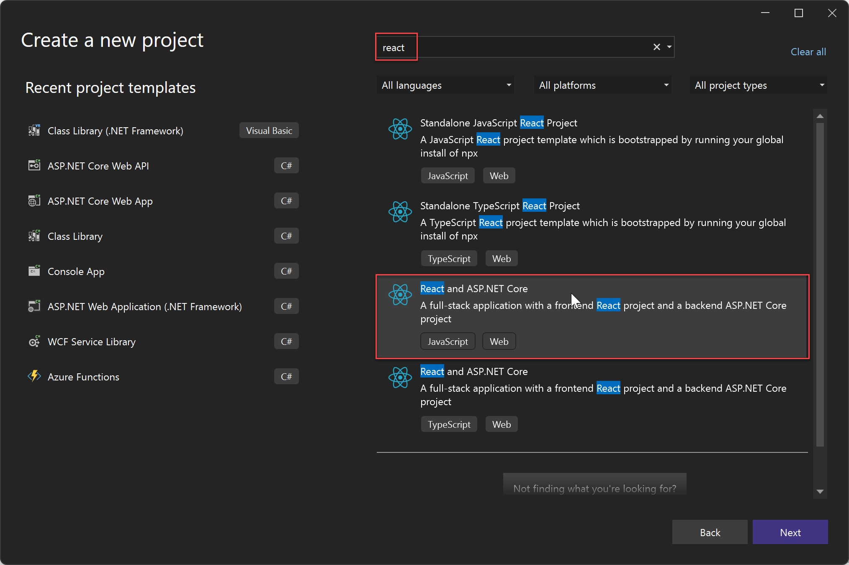Expand the search history arrow in search box
This screenshot has height=565, width=849.
point(669,47)
